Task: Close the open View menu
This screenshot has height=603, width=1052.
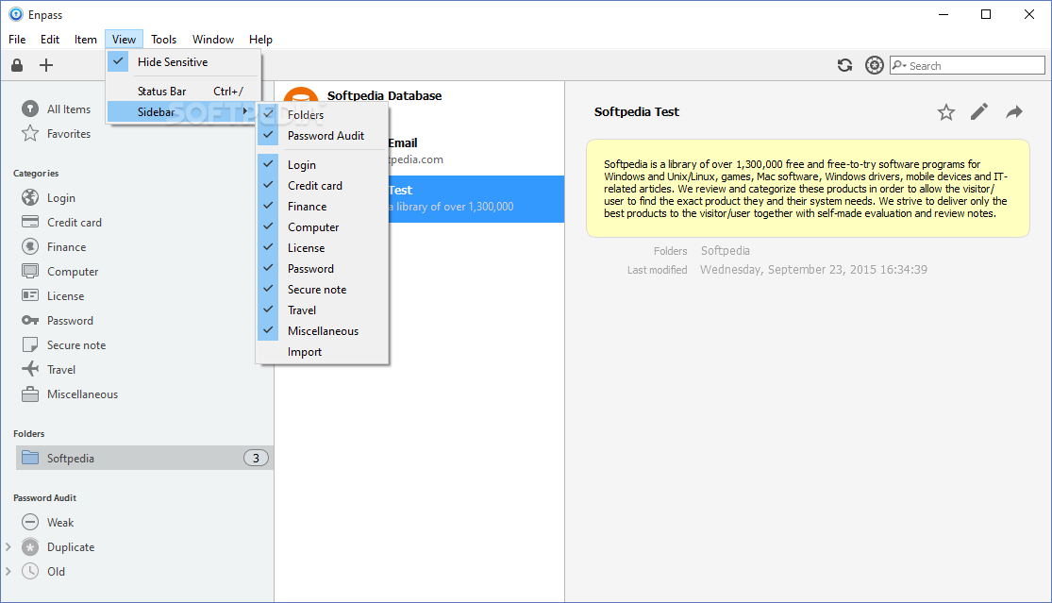Action: 124,39
